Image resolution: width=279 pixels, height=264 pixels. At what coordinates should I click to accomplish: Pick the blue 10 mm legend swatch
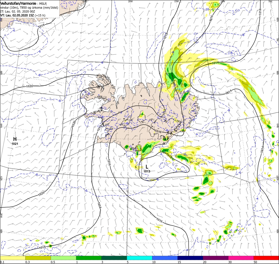(165, 258)
